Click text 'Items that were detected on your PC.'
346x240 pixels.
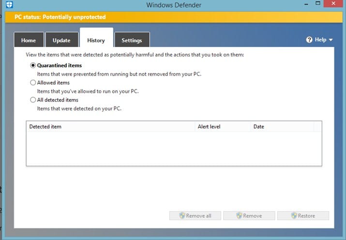click(79, 109)
